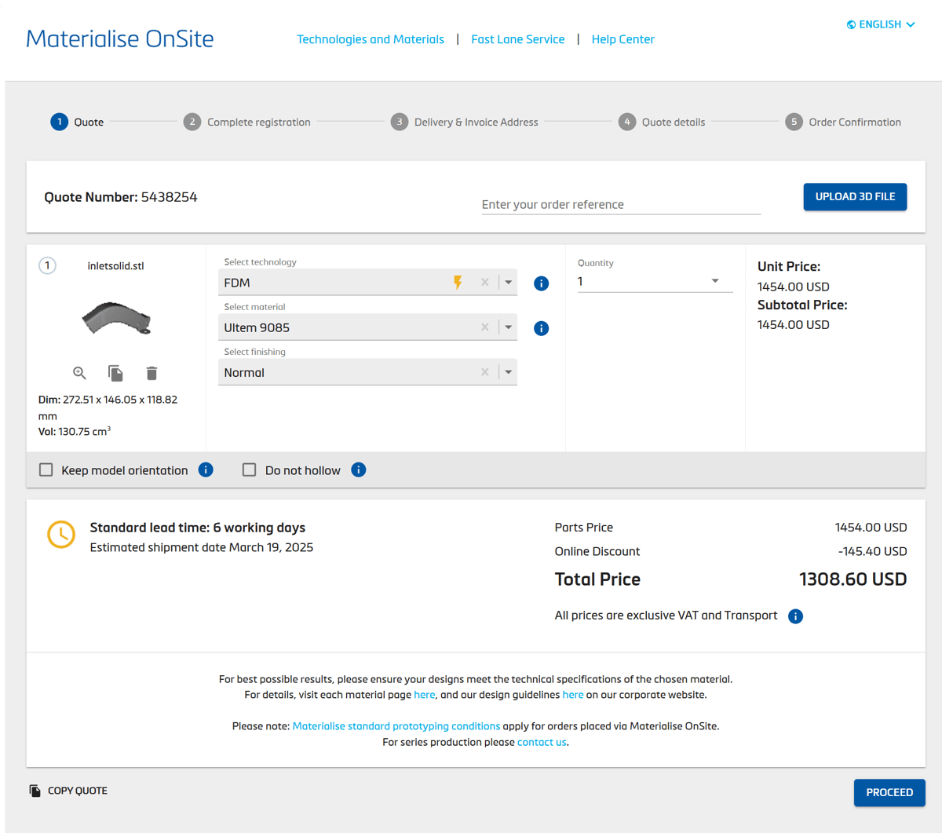Enable Keep model orientation checkbox
Screen dimensions: 942x833
pos(46,470)
